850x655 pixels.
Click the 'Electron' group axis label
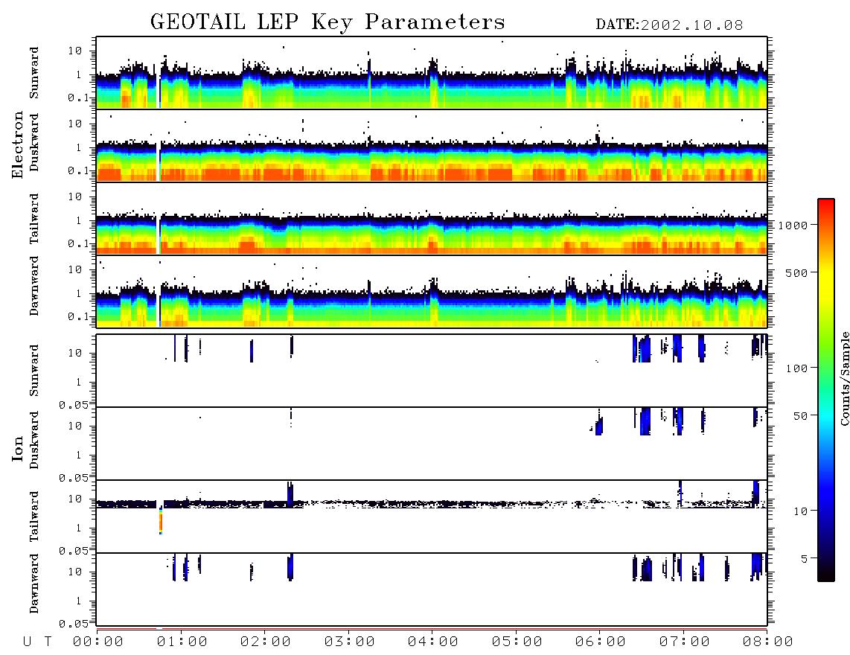(18, 145)
